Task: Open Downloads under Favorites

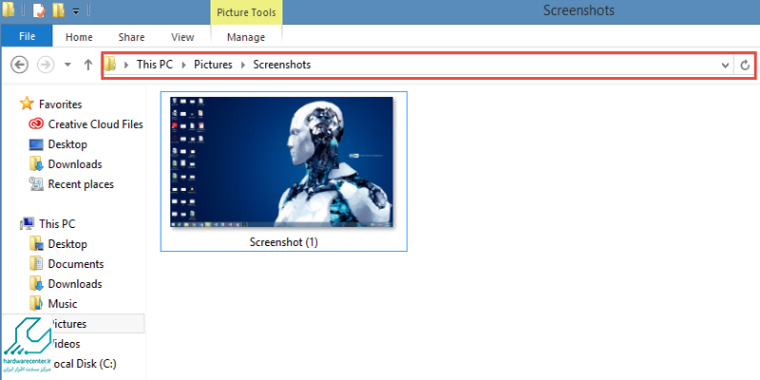Action: tap(75, 164)
